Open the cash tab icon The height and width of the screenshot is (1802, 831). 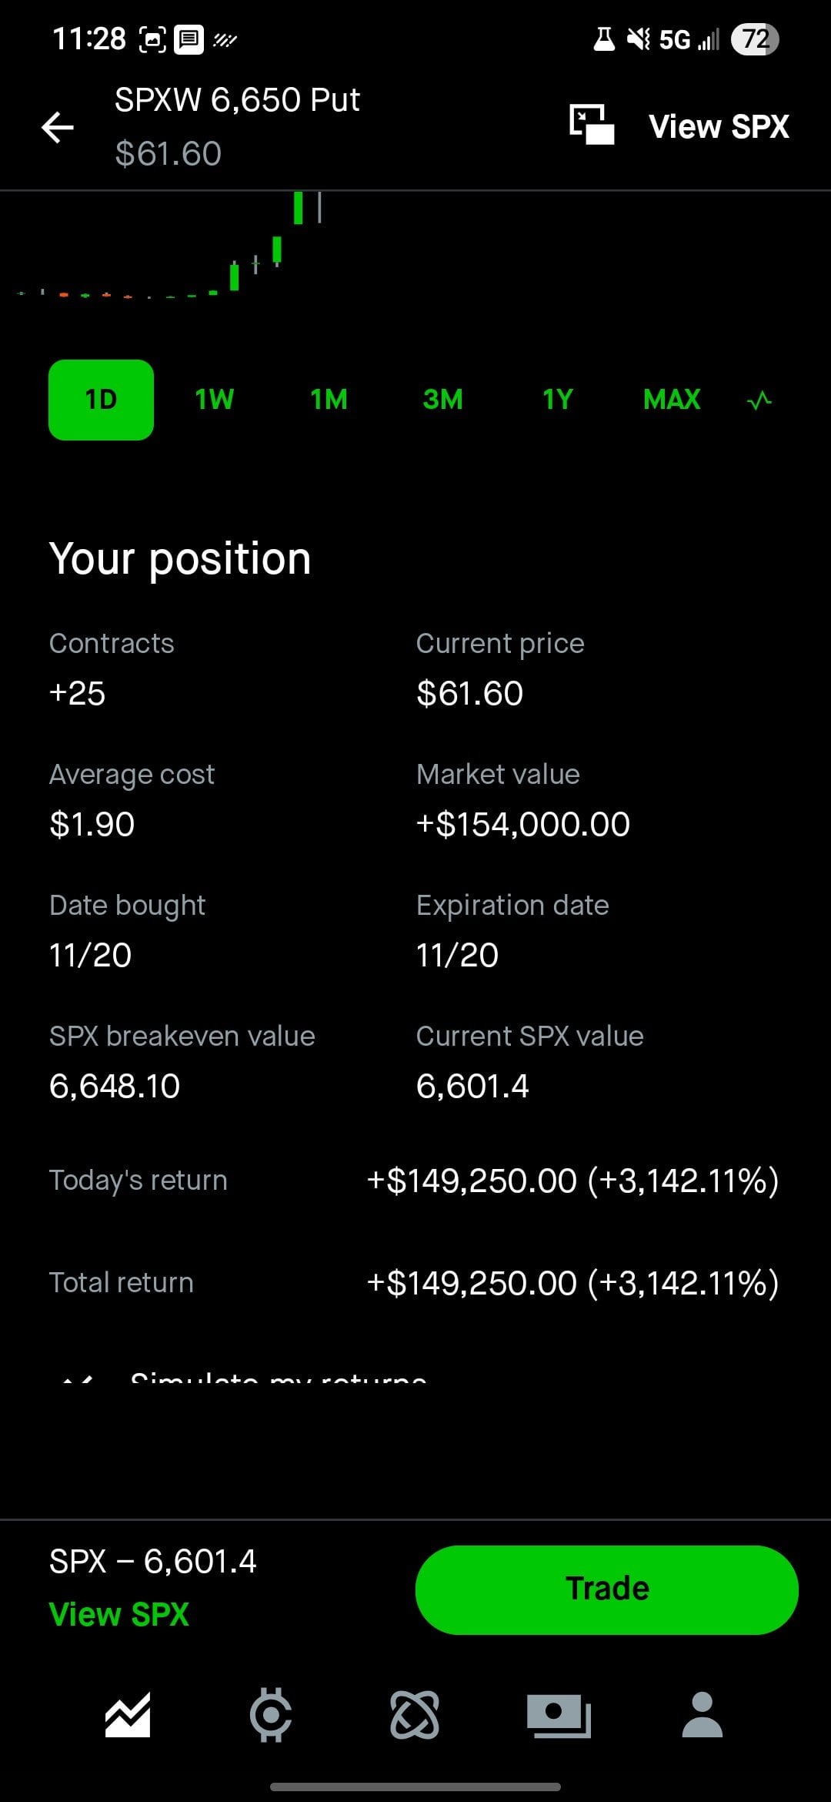(559, 1715)
